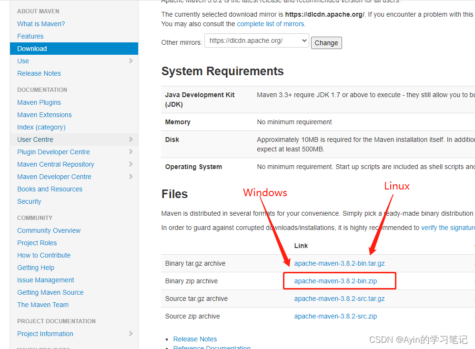Expand Maven Developer Centre chevron
Image resolution: width=475 pixels, height=349 pixels.
(131, 177)
